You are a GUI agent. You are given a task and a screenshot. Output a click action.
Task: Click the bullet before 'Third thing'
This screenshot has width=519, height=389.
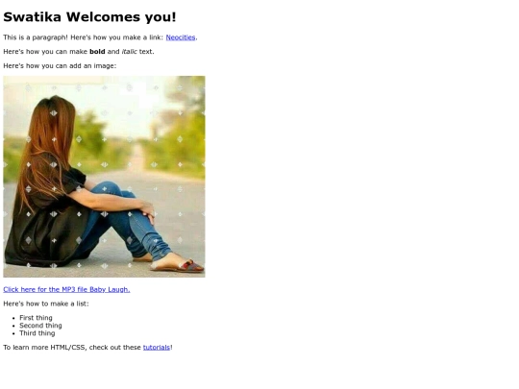coord(13,333)
